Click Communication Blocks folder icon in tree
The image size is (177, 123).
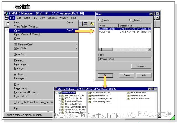63,96
